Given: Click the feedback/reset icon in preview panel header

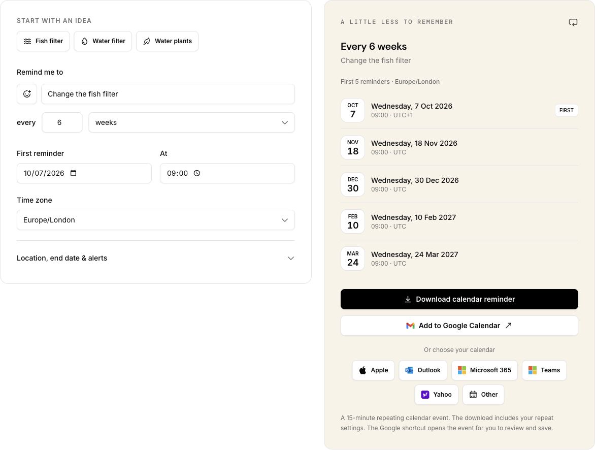Looking at the screenshot, I should [573, 22].
